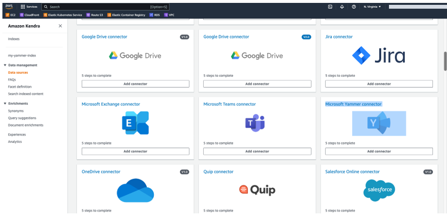Screen dimensions: 447x224
Task: Open the my-yammer-index link
Action: [22, 56]
